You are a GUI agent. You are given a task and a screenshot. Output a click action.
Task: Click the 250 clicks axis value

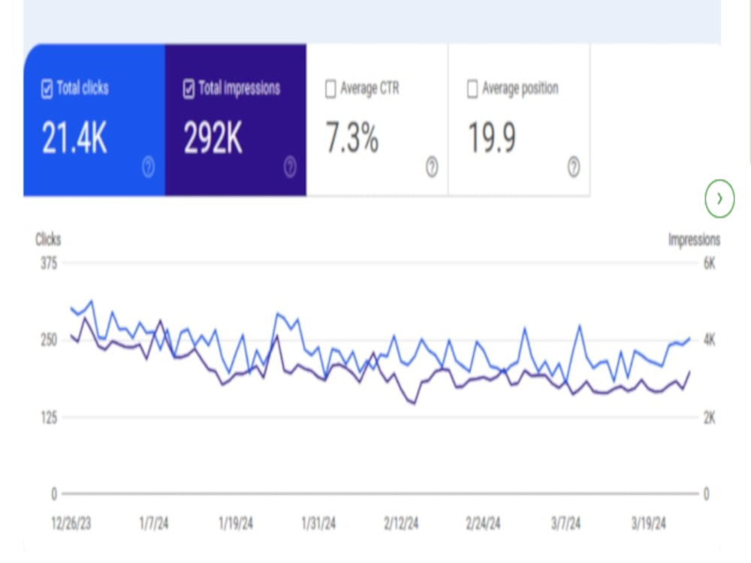[x=49, y=340]
